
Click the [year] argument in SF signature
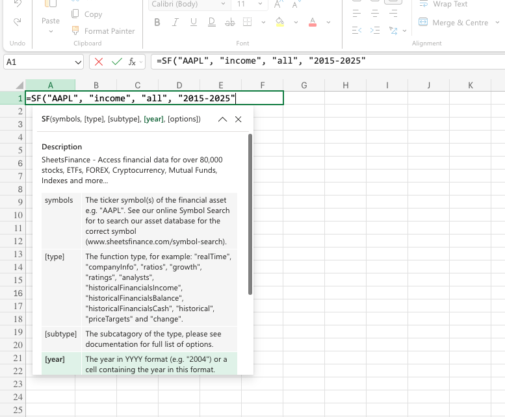click(153, 119)
